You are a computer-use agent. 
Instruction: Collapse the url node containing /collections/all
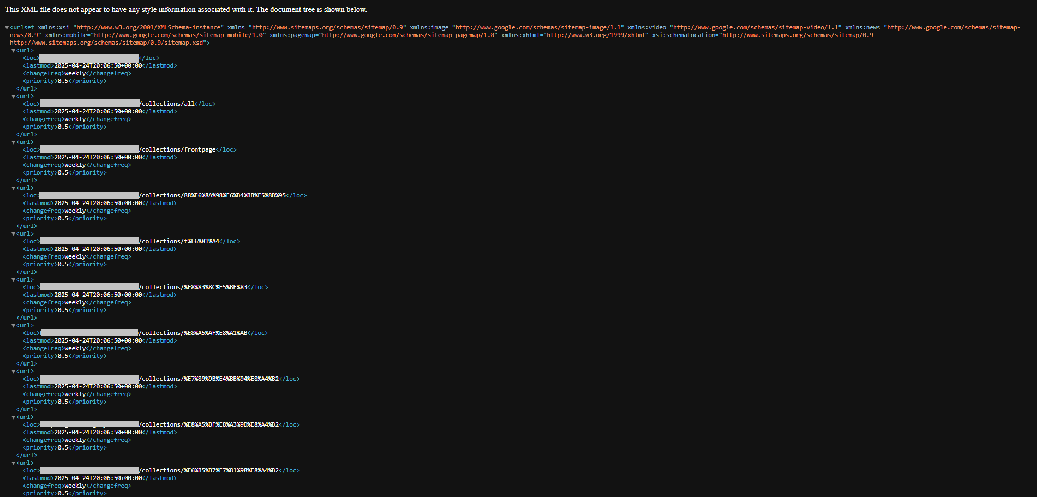[x=14, y=96]
